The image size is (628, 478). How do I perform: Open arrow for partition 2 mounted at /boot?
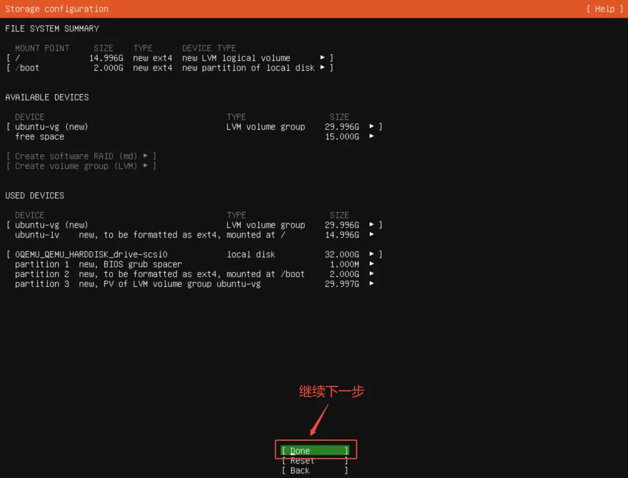point(372,274)
